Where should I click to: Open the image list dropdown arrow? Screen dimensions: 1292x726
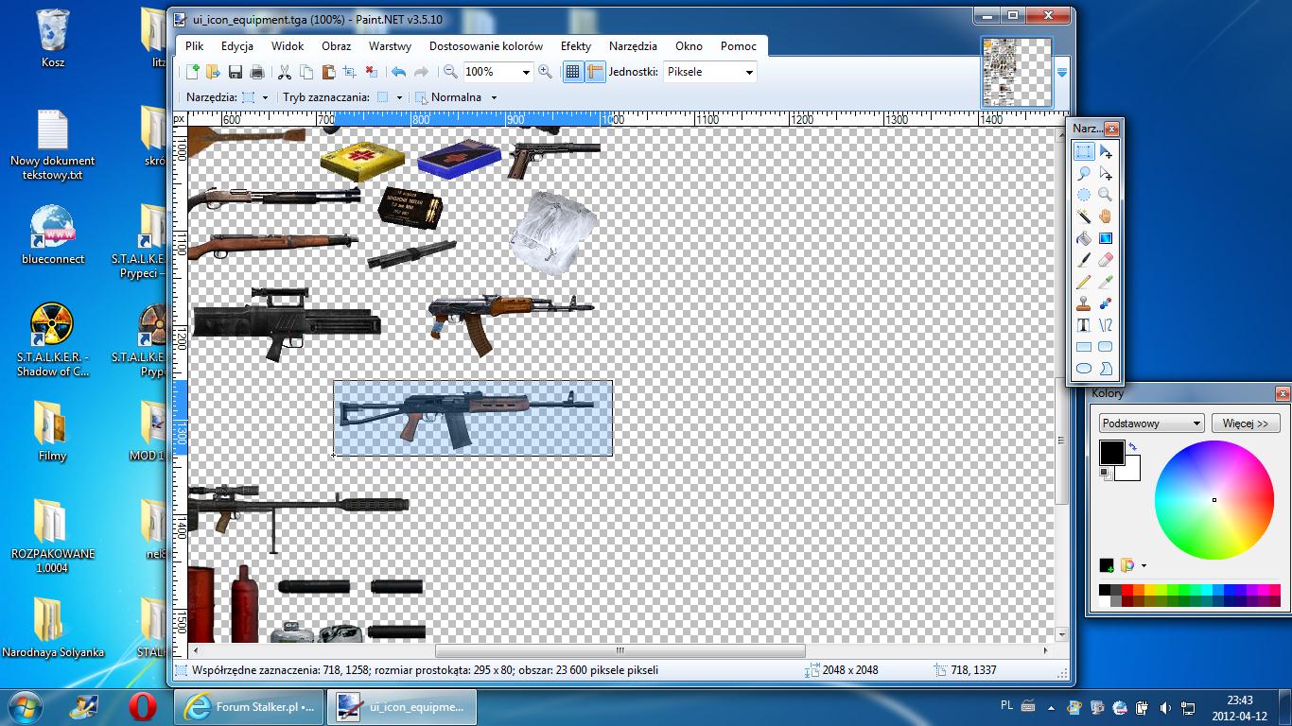coord(1062,73)
